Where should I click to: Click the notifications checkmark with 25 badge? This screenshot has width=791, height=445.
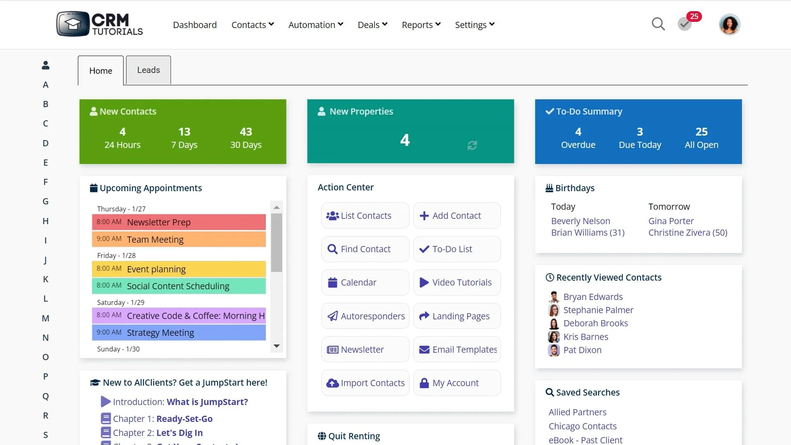click(685, 24)
